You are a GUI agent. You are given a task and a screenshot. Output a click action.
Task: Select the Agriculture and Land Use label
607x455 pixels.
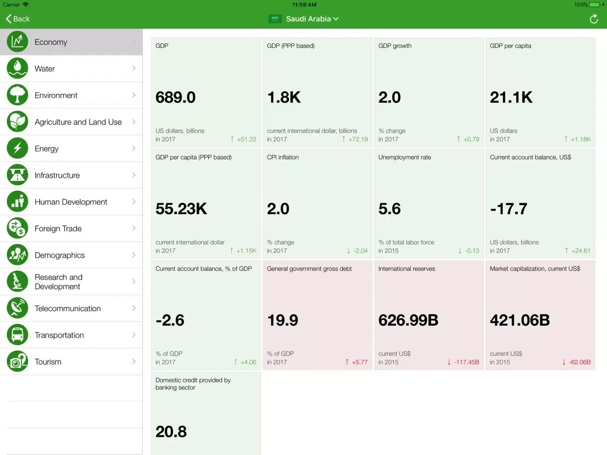78,122
